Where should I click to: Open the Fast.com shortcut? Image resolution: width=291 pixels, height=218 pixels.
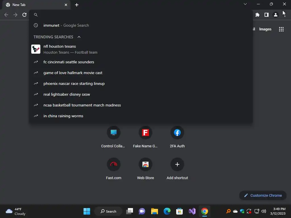coord(113,169)
